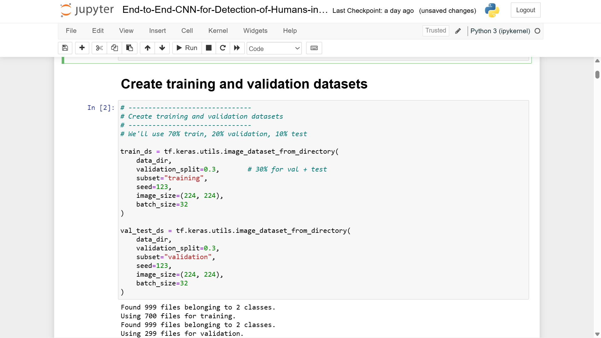Save notebook with the floppy disk icon
The image size is (601, 338).
[x=65, y=48]
